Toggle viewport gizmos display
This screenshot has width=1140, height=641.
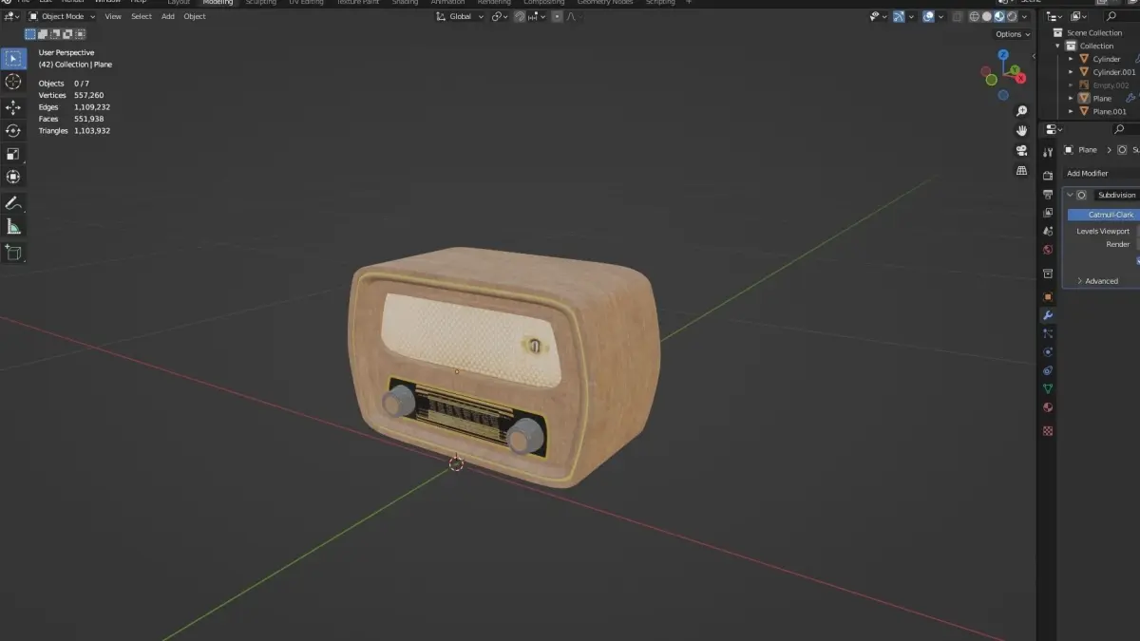click(x=899, y=16)
